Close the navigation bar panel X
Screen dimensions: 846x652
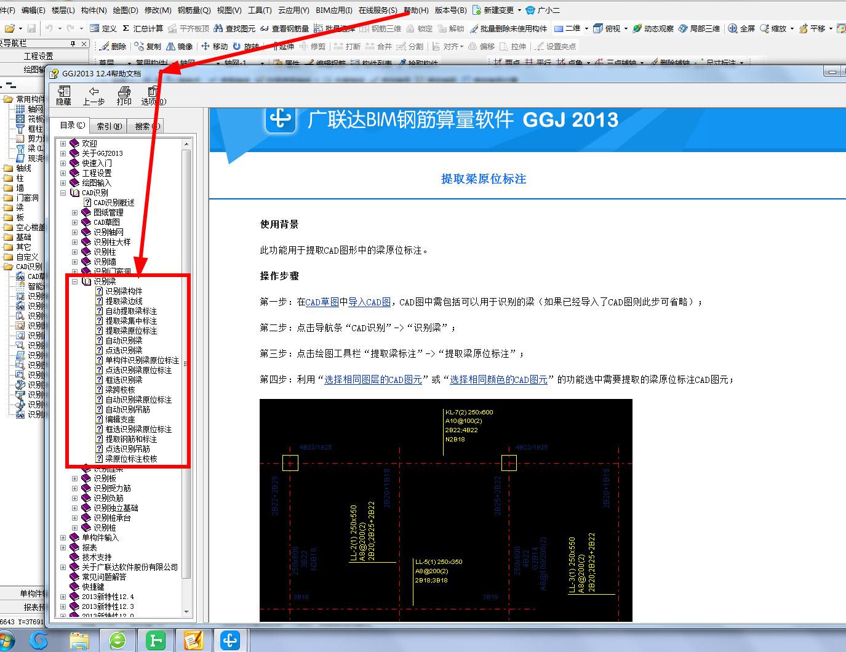pyautogui.click(x=84, y=44)
